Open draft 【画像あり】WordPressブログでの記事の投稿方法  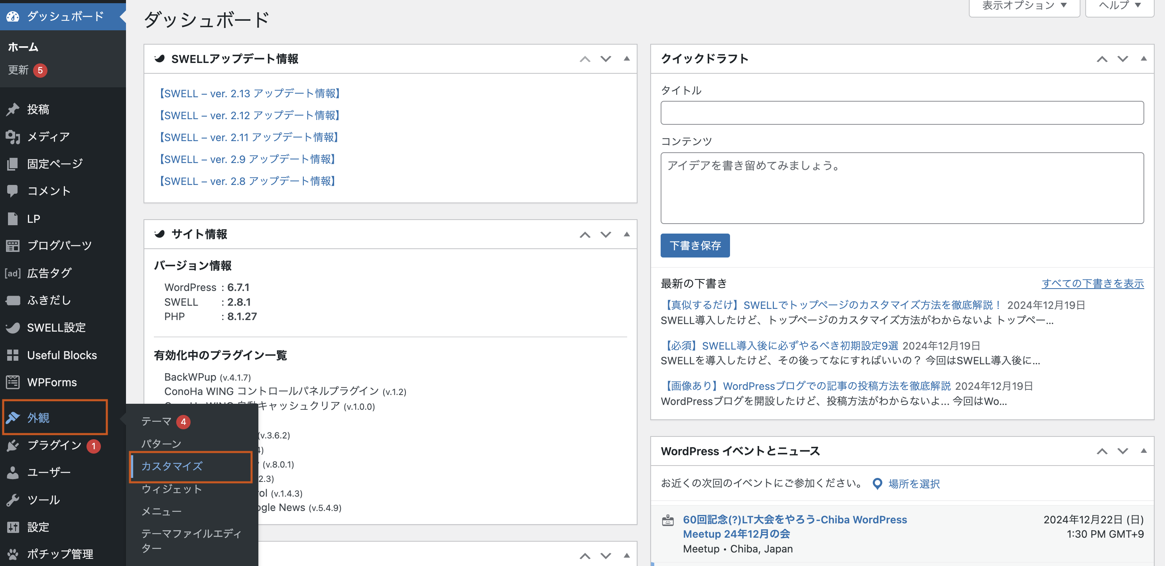coord(806,386)
